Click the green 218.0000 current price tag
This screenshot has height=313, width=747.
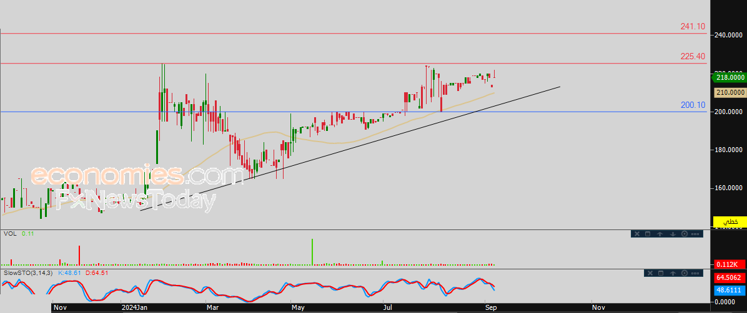(728, 77)
